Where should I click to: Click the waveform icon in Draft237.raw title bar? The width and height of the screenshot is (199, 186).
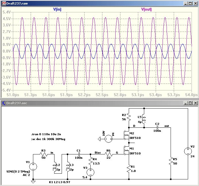click(x=3, y=3)
